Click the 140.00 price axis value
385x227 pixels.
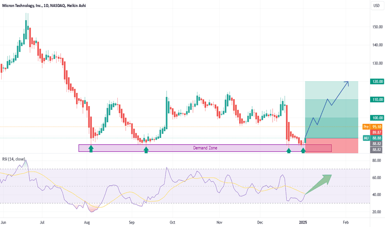coord(378,45)
